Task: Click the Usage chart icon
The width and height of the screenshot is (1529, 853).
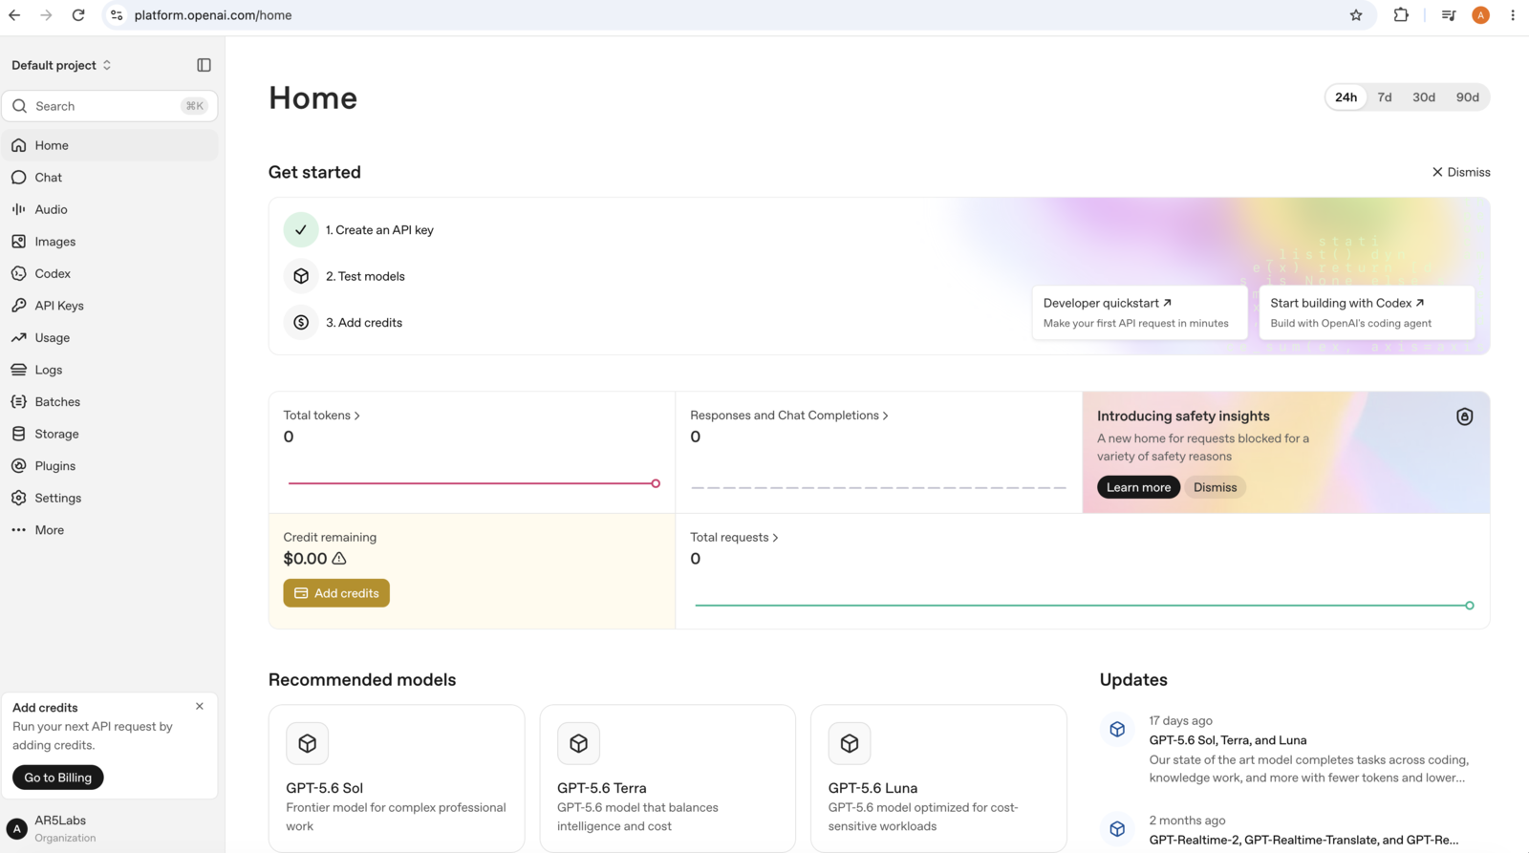Action: 19,337
